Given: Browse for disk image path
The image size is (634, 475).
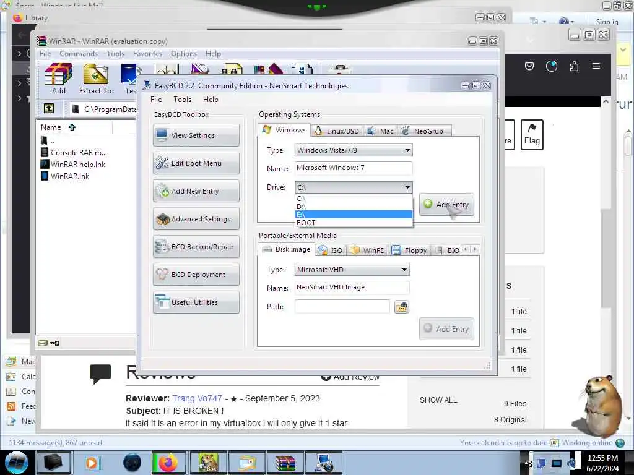Looking at the screenshot, I should [401, 307].
